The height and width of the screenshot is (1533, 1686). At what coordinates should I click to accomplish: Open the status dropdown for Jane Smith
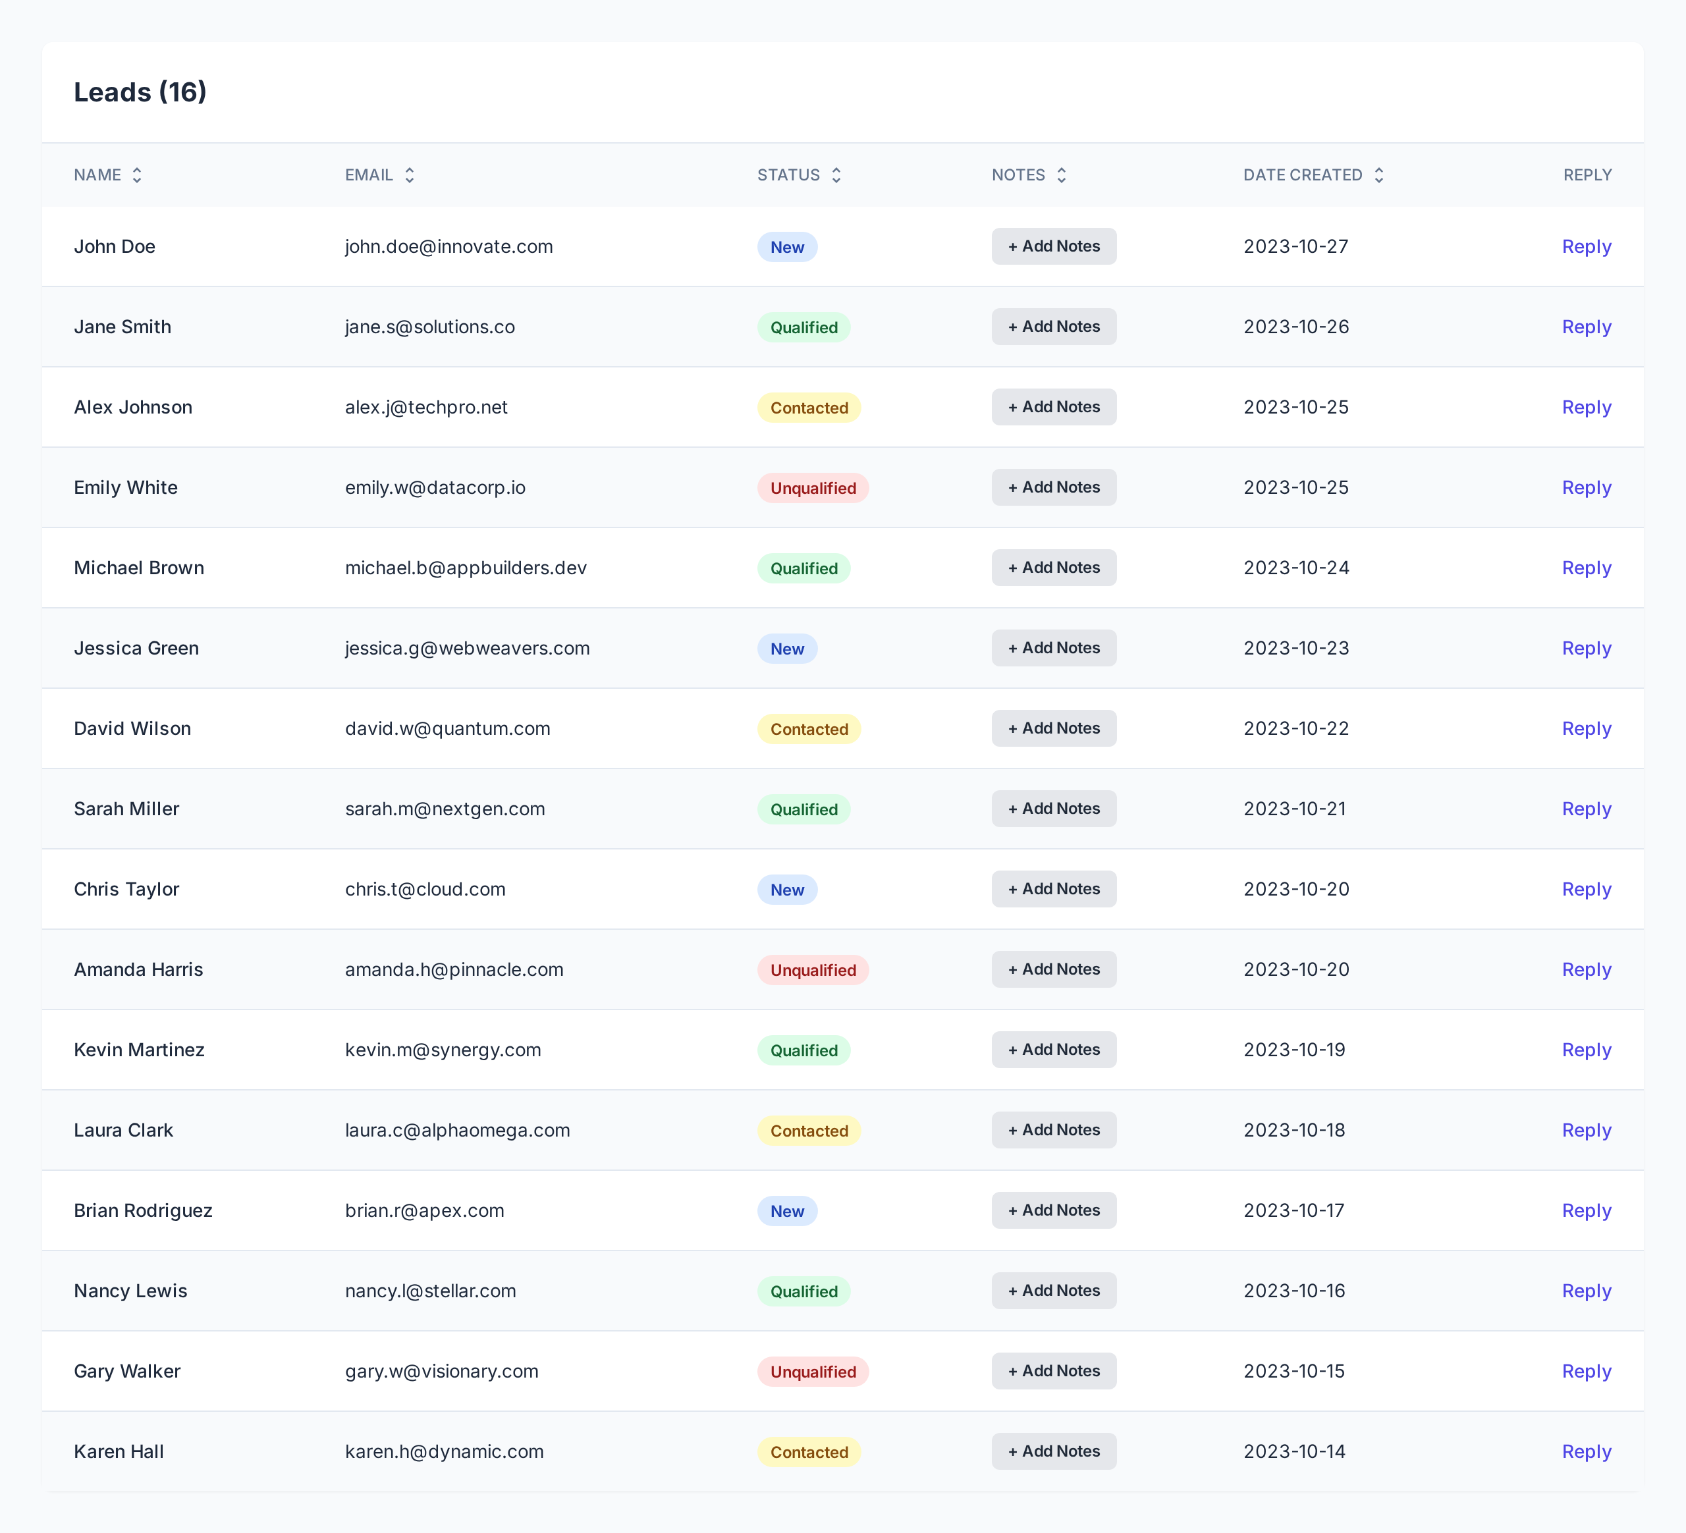(803, 327)
